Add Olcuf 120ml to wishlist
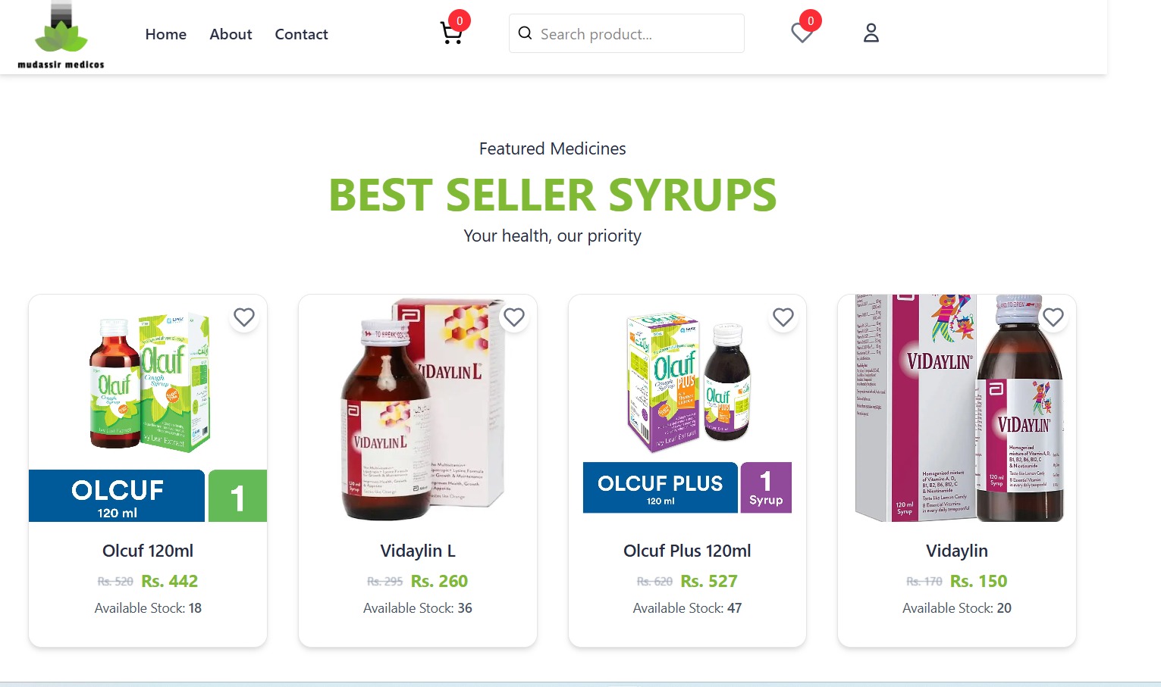 click(x=244, y=317)
